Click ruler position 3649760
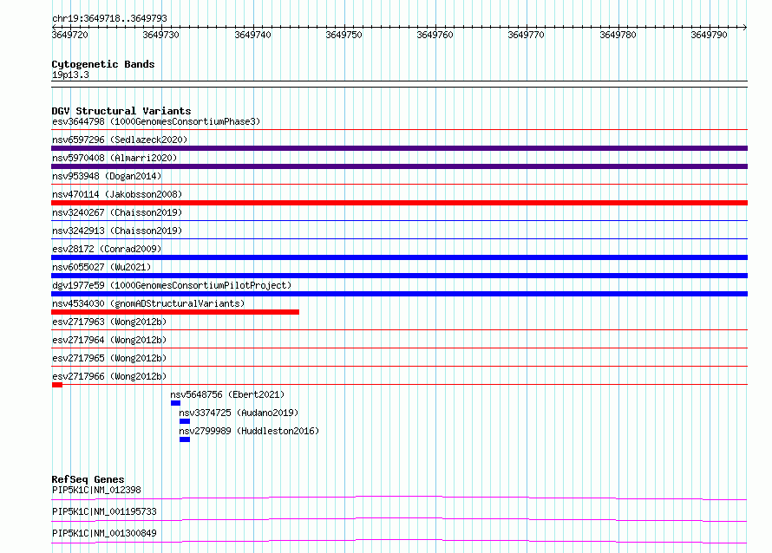This screenshot has width=772, height=553. pos(435,35)
